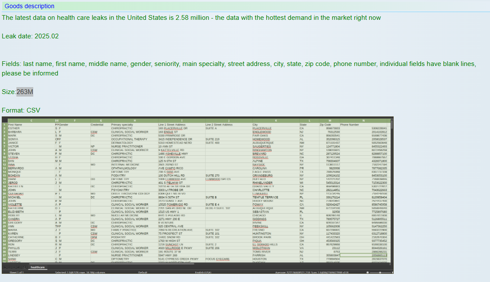The width and height of the screenshot is (490, 282).
Task: Open the healthcare spreadsheet preview image
Action: point(197,195)
